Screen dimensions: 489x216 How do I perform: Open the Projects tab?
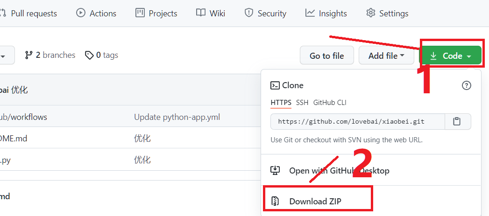156,14
